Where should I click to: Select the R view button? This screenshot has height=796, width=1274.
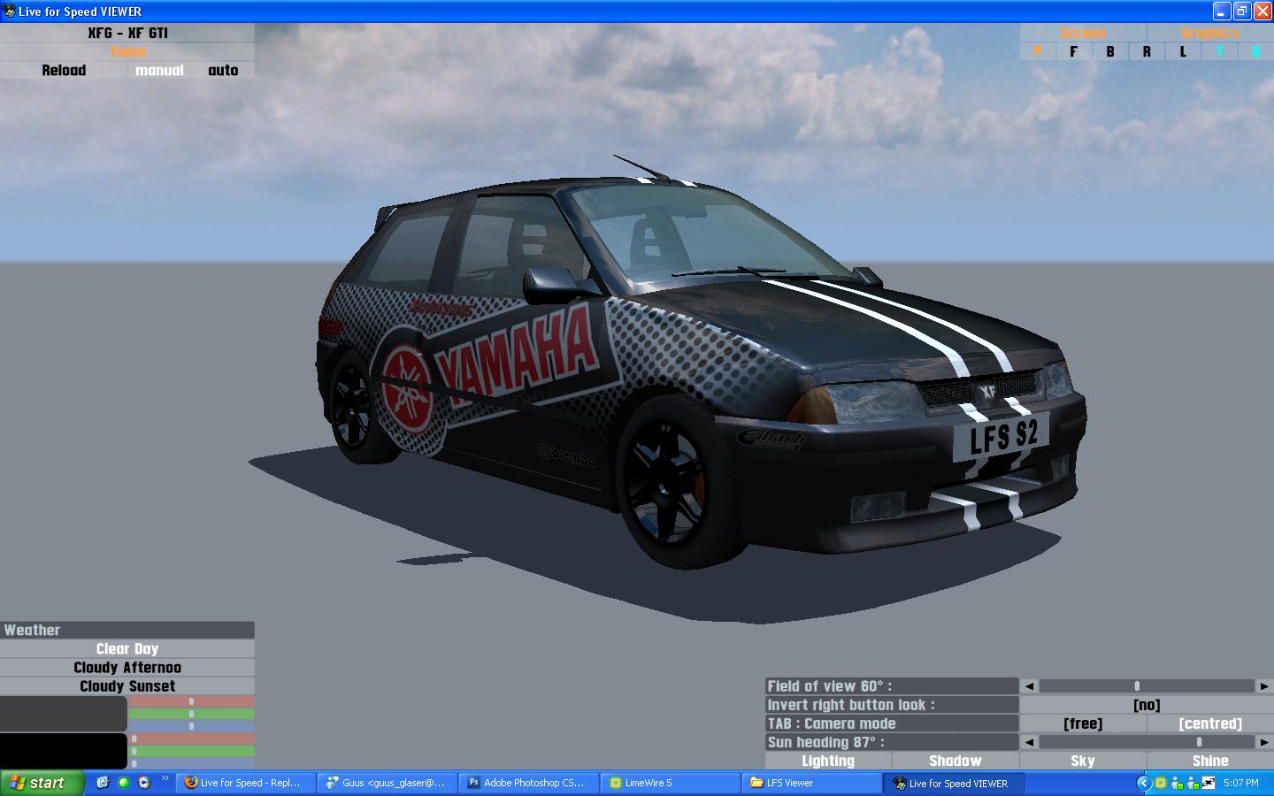[1147, 51]
